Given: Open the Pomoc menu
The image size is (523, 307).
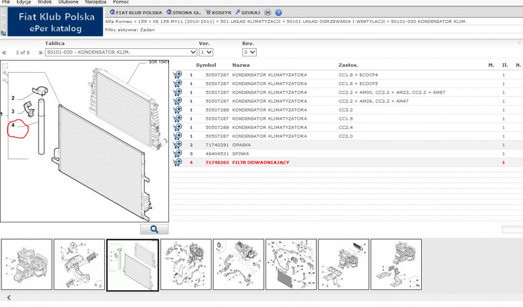Looking at the screenshot, I should click(x=120, y=2).
